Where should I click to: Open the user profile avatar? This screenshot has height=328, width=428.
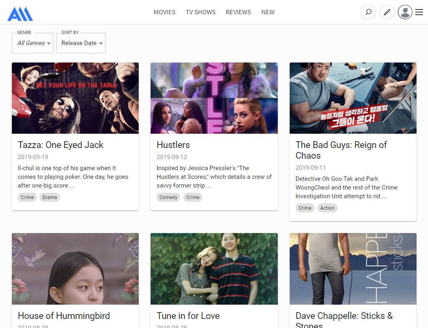click(405, 12)
